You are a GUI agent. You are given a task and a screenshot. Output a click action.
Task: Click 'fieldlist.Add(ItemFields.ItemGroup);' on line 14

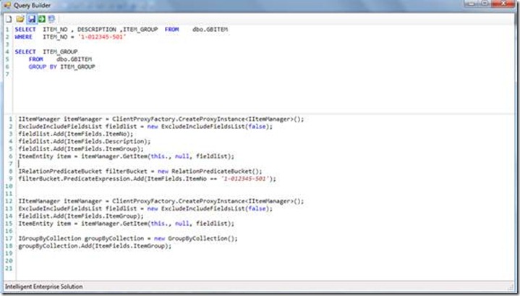coord(81,216)
